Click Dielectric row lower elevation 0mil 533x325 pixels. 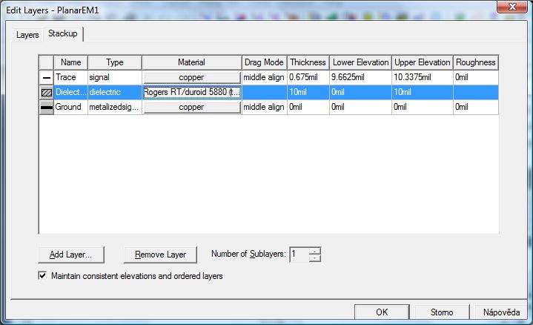tap(360, 92)
